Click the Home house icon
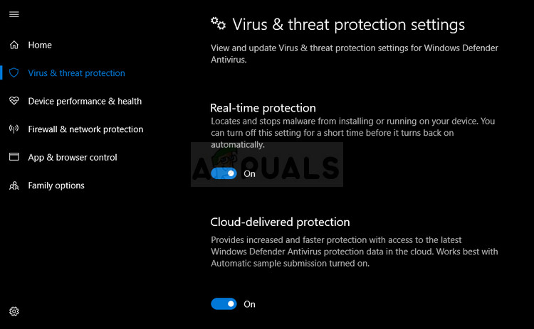 coord(14,45)
